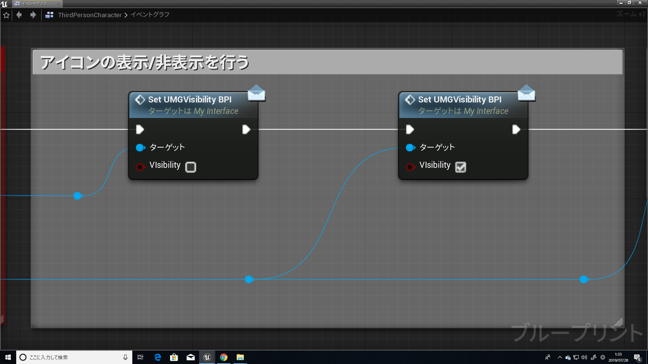
Task: Click the right node's exec output pin
Action: (516, 129)
